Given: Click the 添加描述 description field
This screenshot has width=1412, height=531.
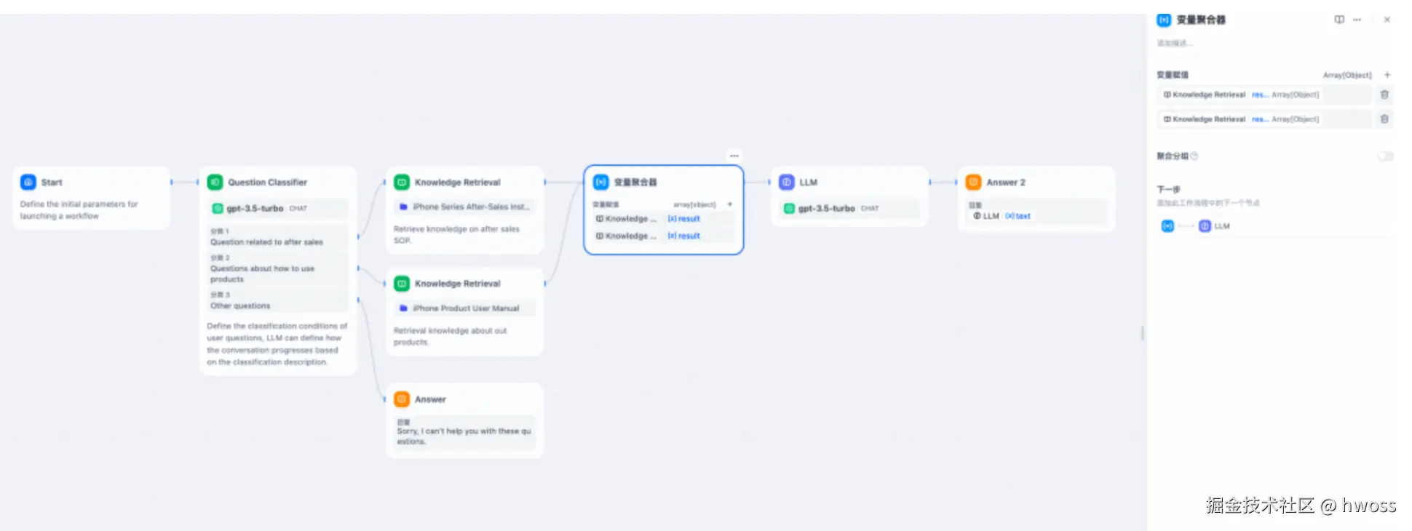Looking at the screenshot, I should coord(1175,44).
